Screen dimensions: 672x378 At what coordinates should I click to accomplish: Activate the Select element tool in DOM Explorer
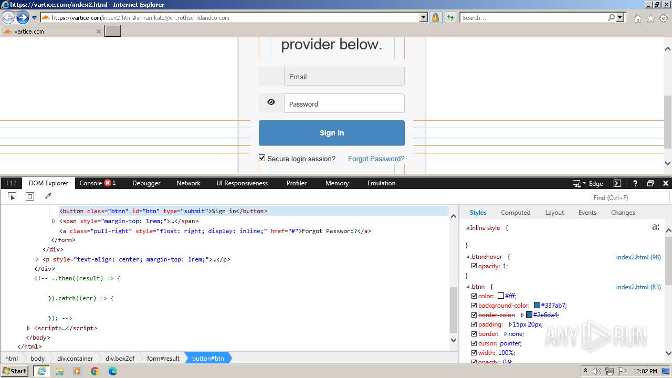[12, 196]
